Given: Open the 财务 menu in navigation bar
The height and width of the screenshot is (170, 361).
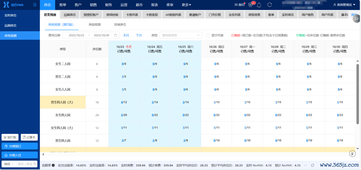Looking at the screenshot, I should click(108, 5).
